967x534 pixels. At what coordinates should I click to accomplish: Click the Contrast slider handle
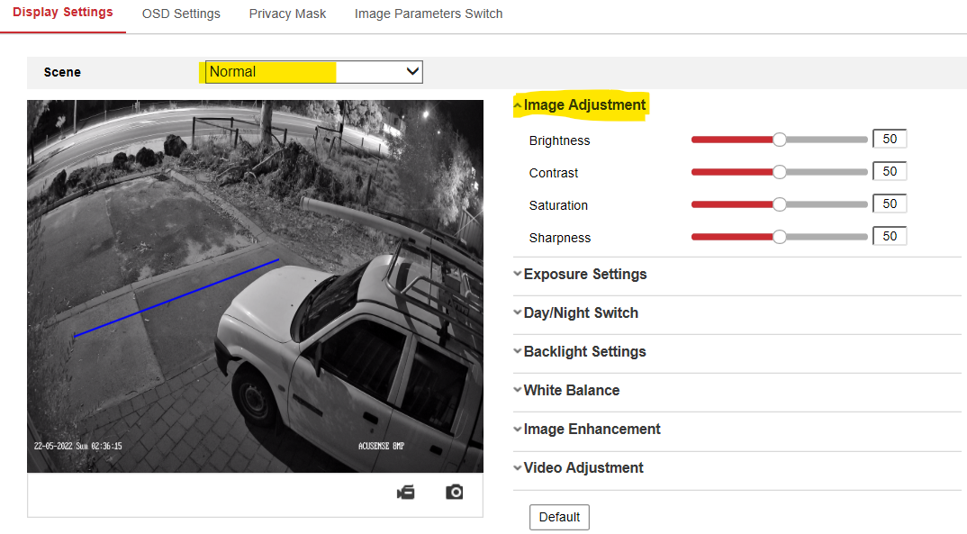click(780, 172)
